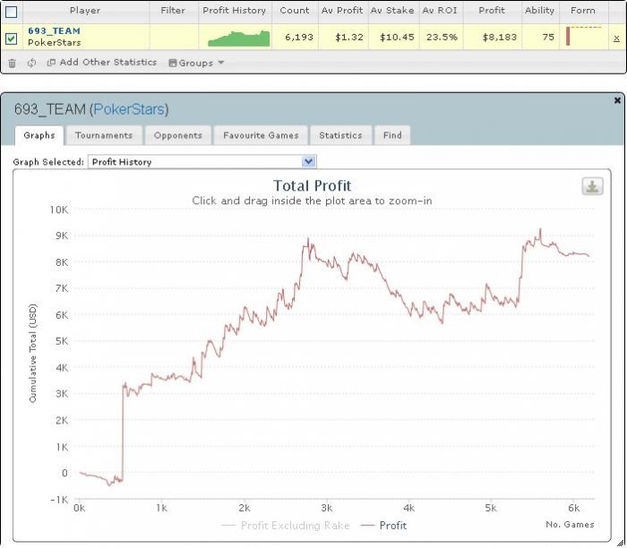
Task: Close the 693_TEAM detail panel
Action: [x=617, y=100]
